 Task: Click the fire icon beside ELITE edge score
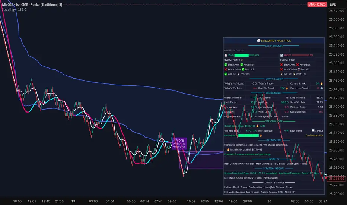click(257, 126)
